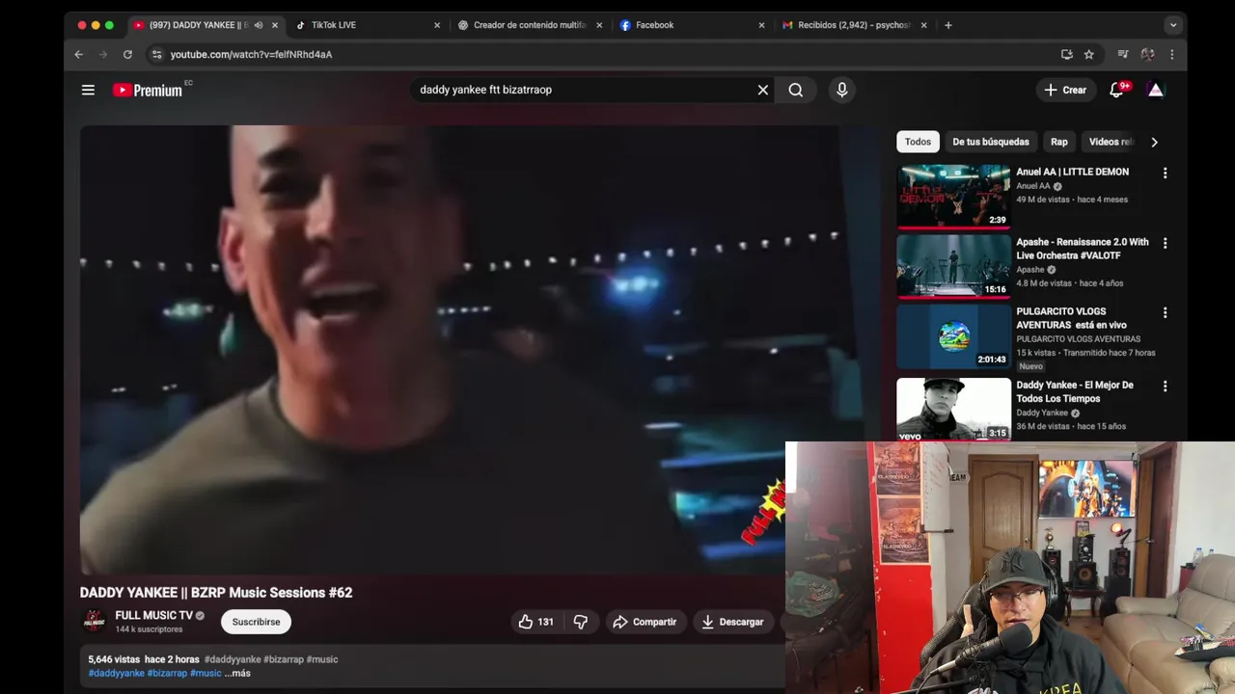
Task: Open Anuel AA Little Demon thumbnail
Action: click(x=953, y=196)
